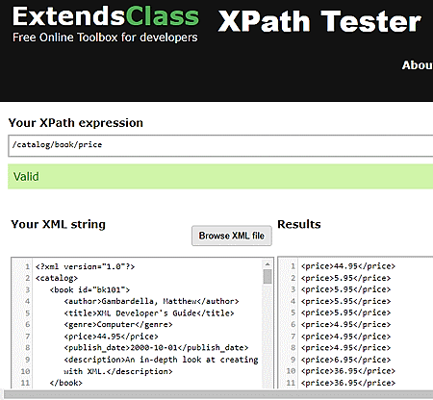Click the Free Online Toolbox tagline
Screen dimensions: 433x400
click(x=105, y=37)
